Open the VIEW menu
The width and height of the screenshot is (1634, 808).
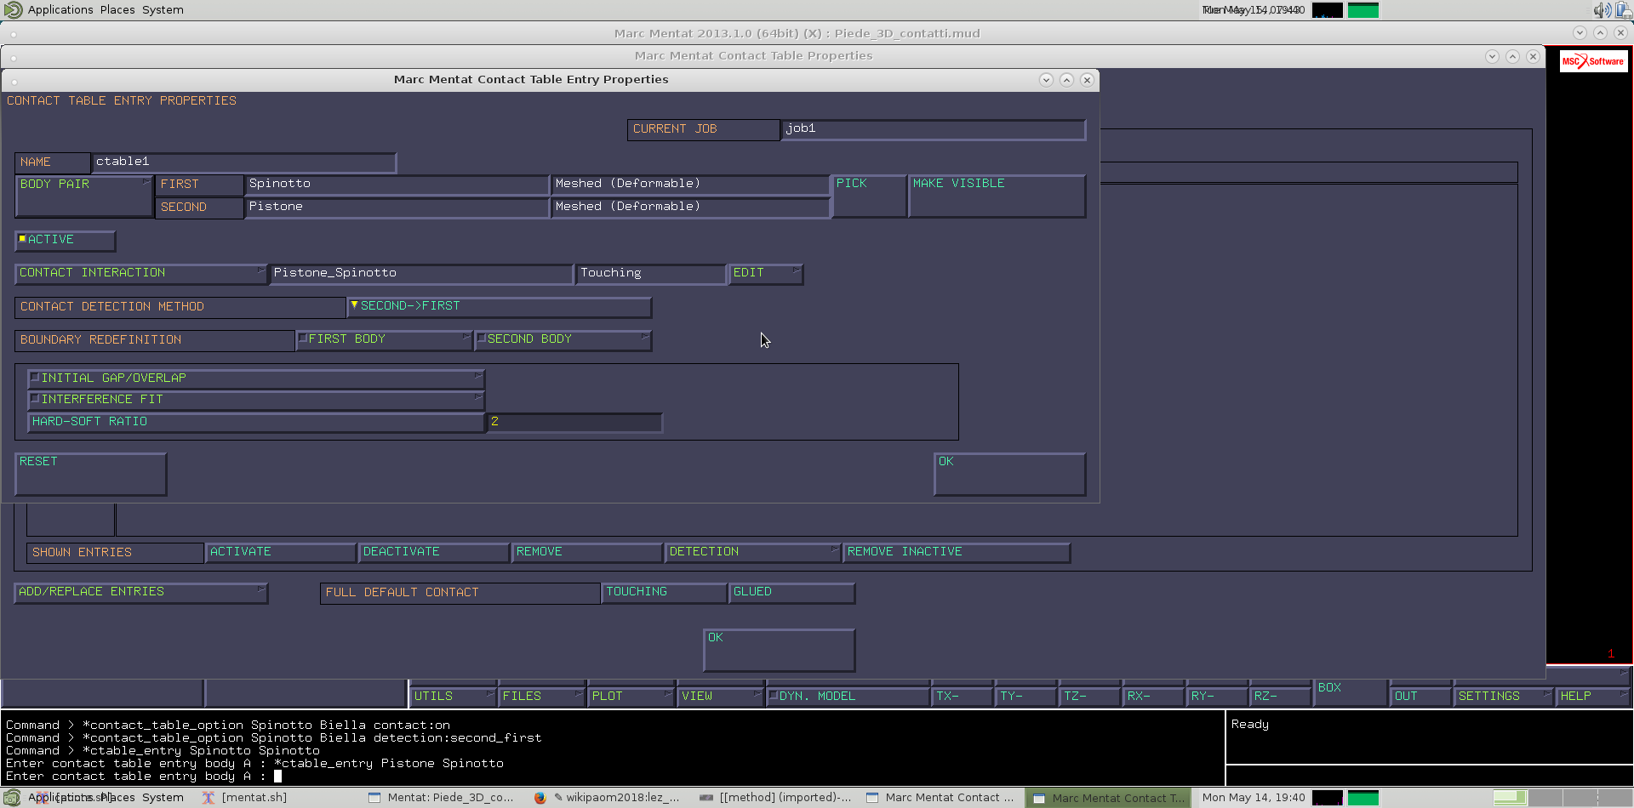coord(721,697)
